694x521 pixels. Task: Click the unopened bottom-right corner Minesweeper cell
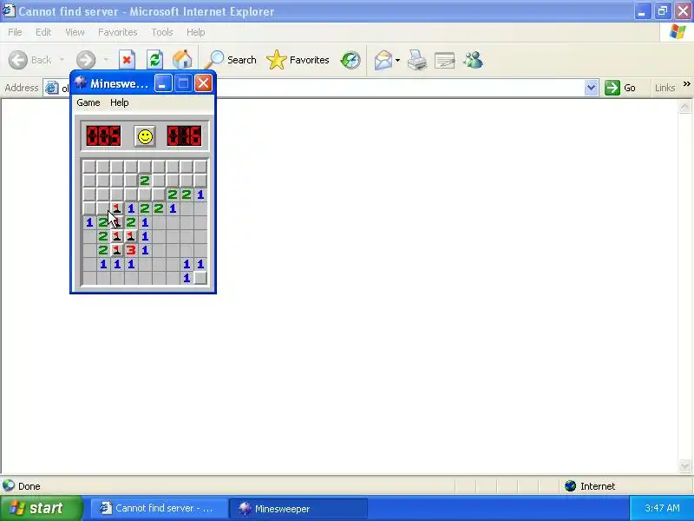pyautogui.click(x=200, y=278)
